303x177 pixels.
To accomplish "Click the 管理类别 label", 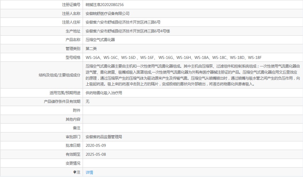I will click(x=73, y=49).
